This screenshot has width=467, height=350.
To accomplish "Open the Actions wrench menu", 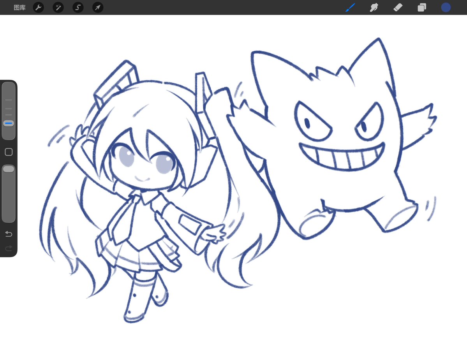I will [x=39, y=7].
